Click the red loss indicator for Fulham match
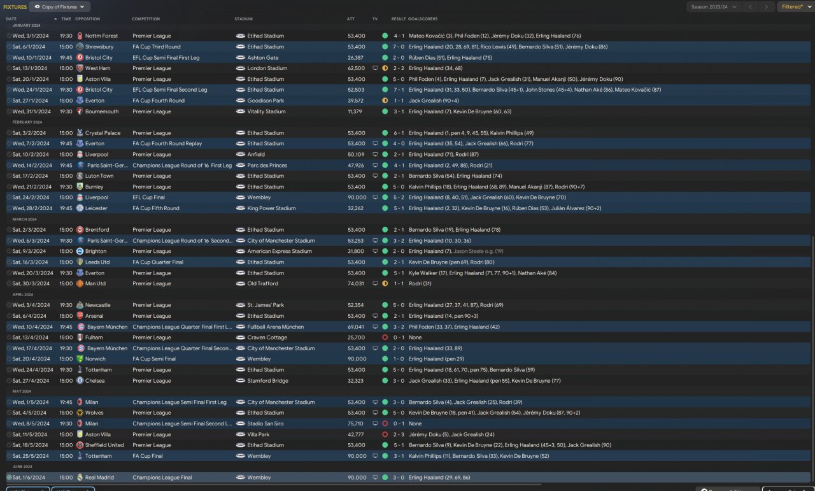The image size is (815, 491). (385, 338)
